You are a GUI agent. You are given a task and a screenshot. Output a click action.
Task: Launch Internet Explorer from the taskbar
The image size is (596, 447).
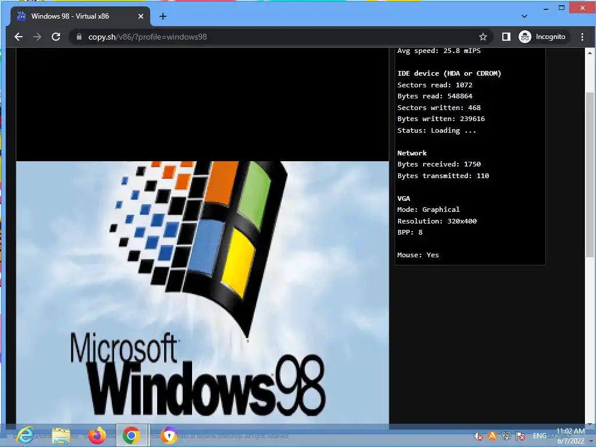26,435
